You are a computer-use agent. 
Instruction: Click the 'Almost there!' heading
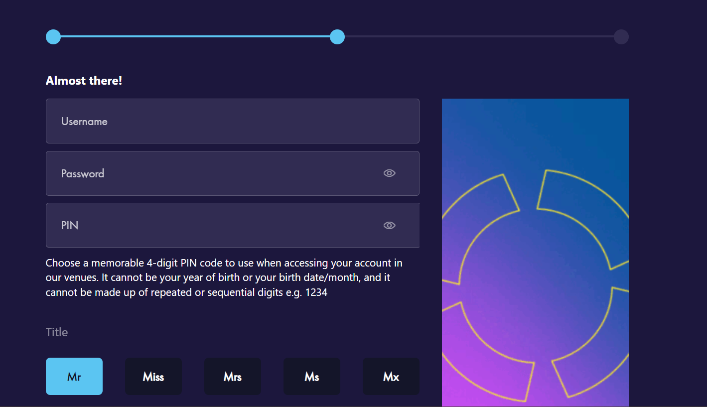[x=84, y=81]
